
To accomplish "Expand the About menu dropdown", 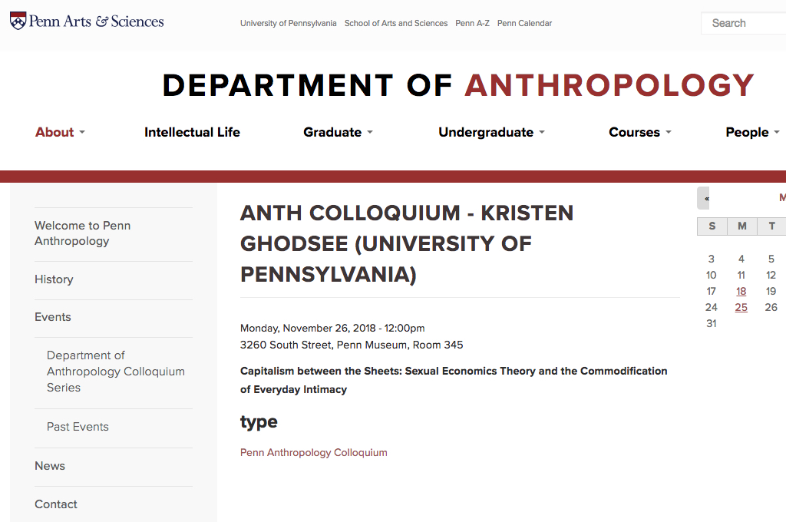I will click(x=60, y=132).
